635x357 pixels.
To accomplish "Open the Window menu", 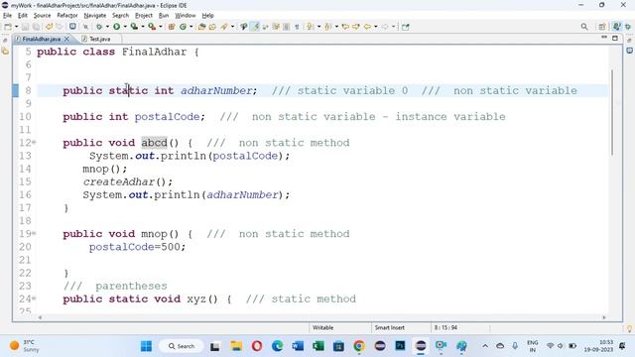I will coord(186,16).
